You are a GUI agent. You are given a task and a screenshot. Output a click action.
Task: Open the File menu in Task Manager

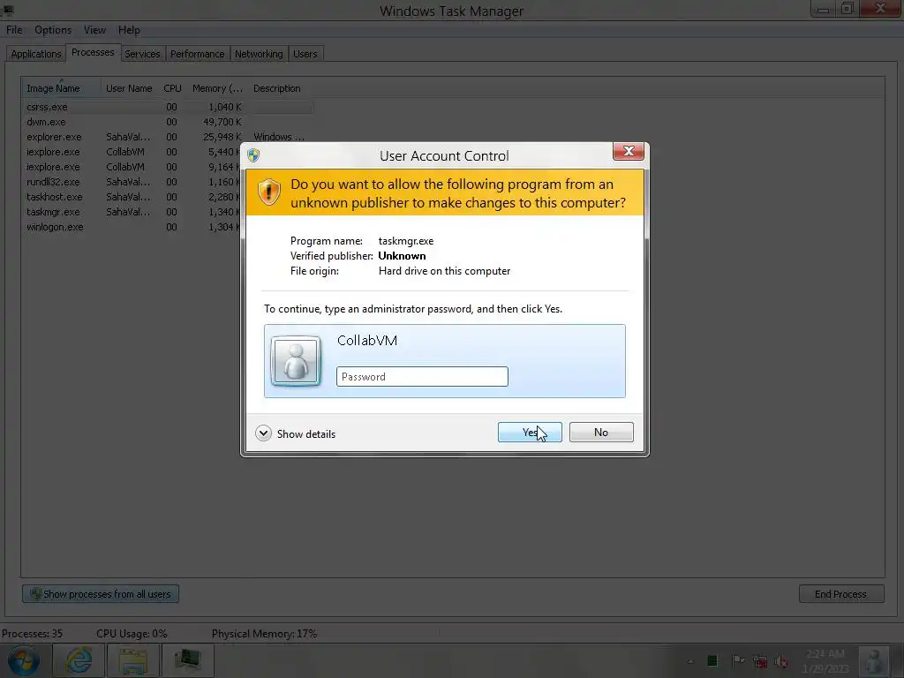point(14,30)
